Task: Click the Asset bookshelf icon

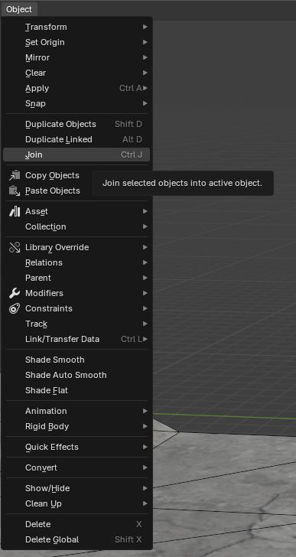Action: (x=15, y=211)
